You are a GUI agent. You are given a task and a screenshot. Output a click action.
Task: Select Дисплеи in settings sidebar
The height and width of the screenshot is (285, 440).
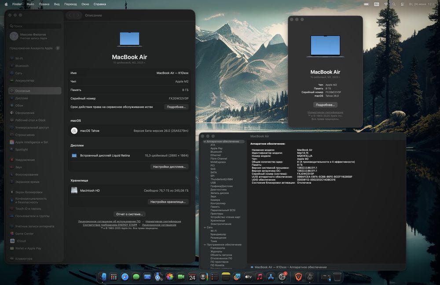coord(35,98)
